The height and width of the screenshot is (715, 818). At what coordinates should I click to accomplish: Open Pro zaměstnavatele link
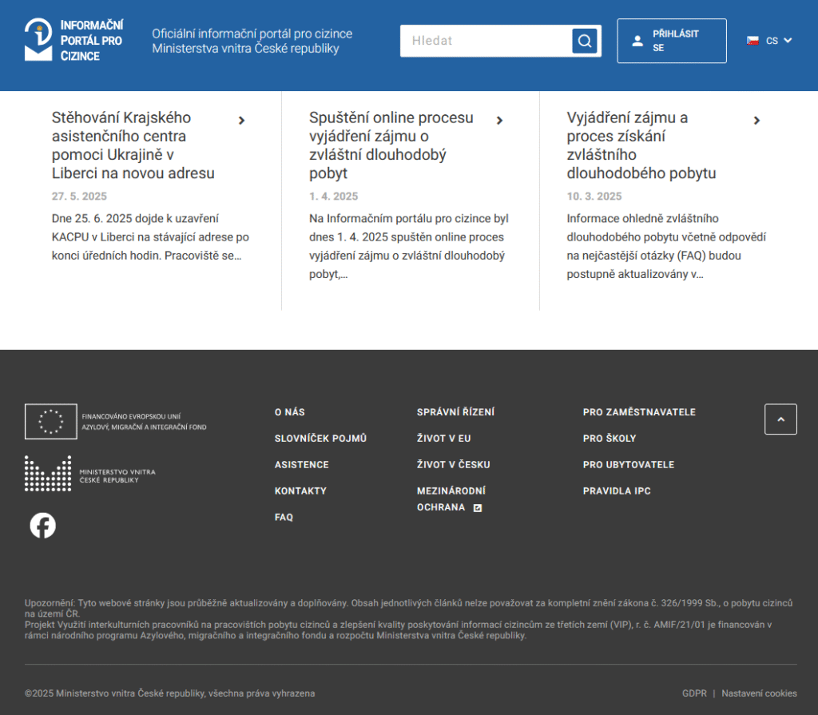639,412
